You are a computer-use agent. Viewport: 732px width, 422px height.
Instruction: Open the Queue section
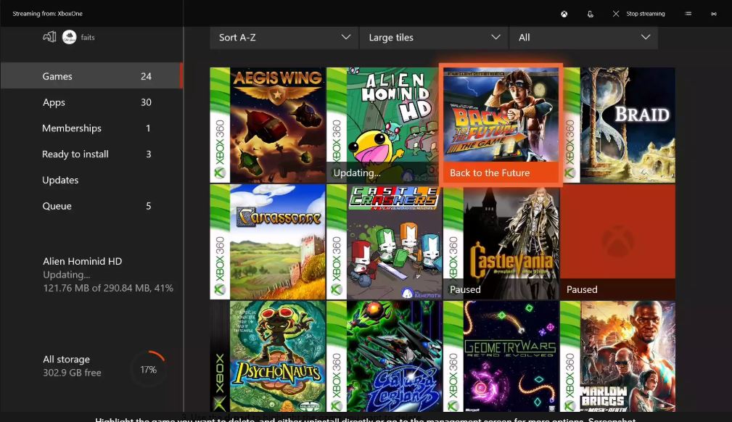[91, 206]
